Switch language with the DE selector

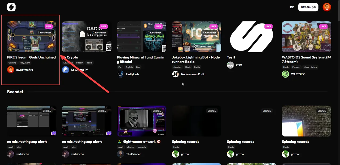tap(292, 7)
